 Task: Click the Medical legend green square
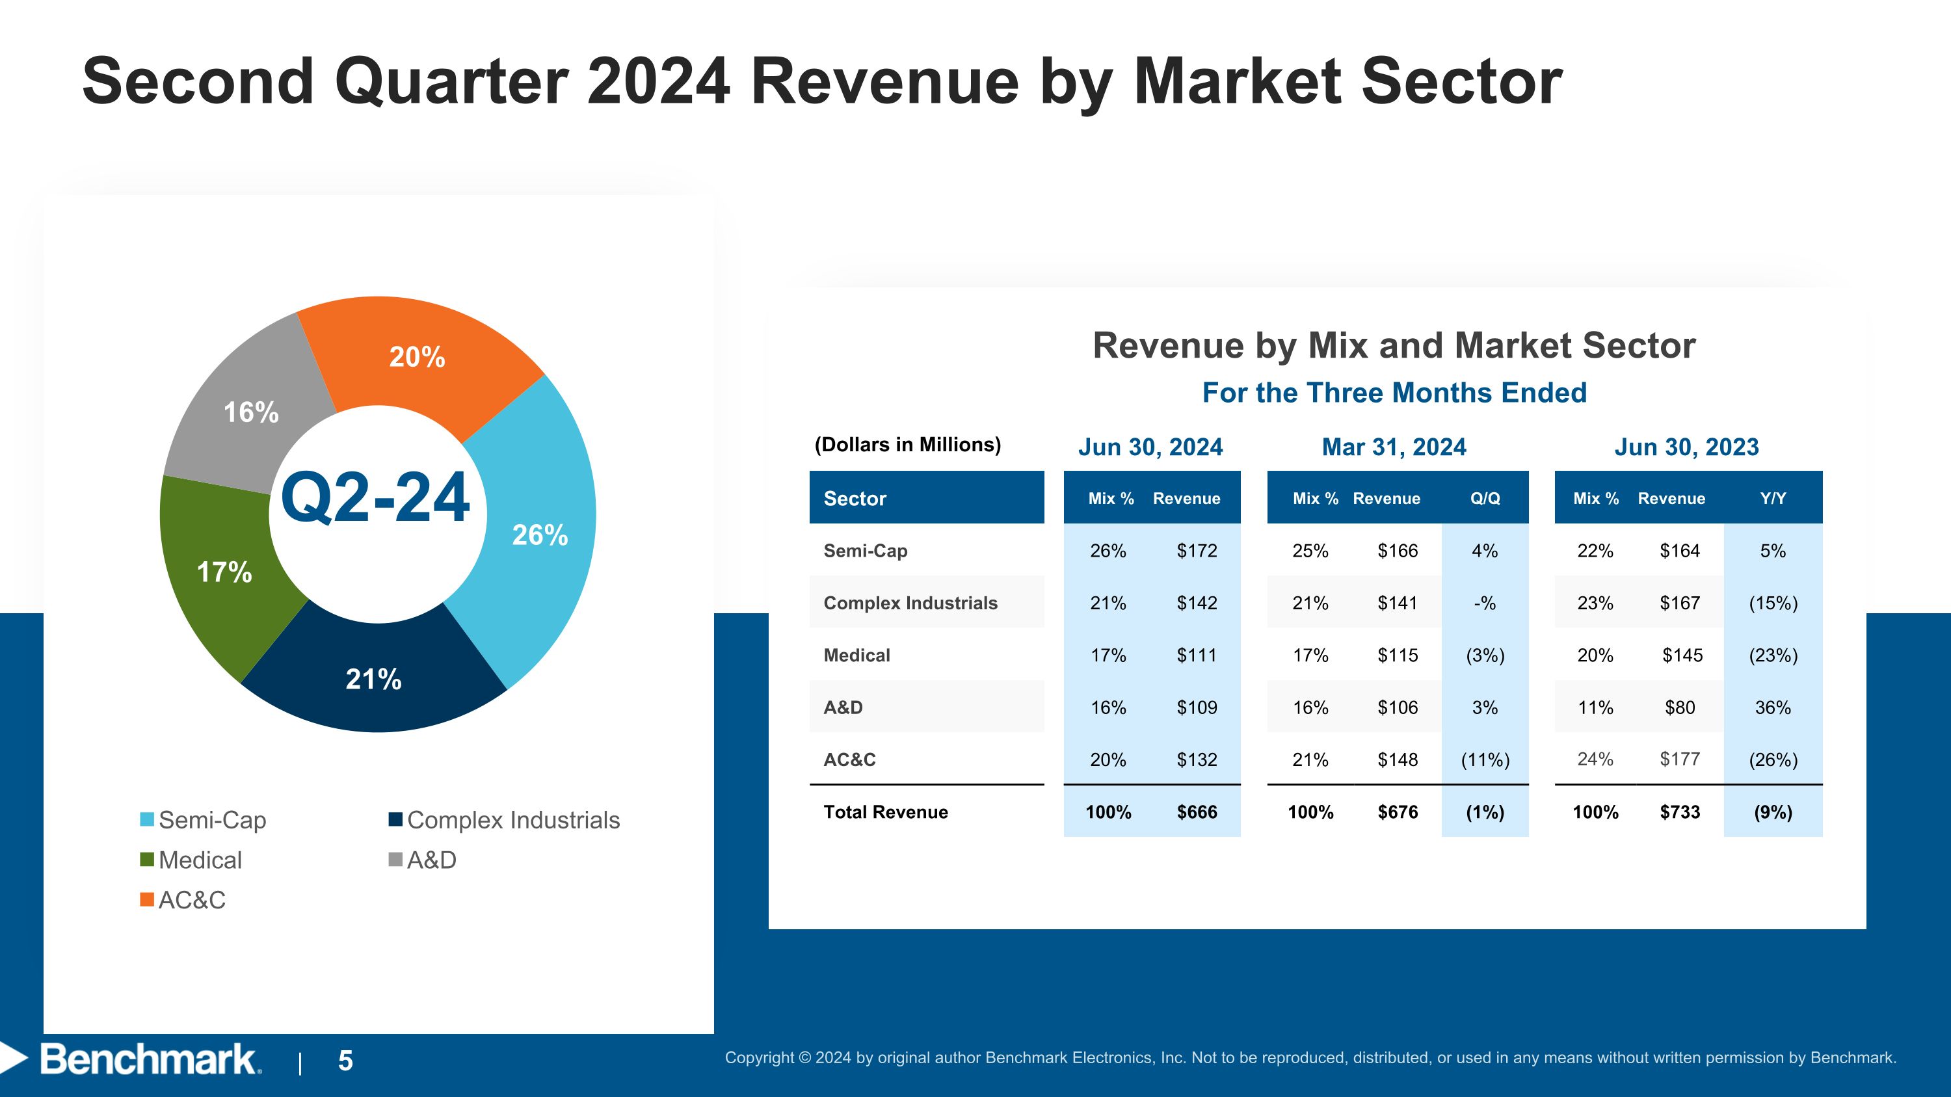coord(147,860)
